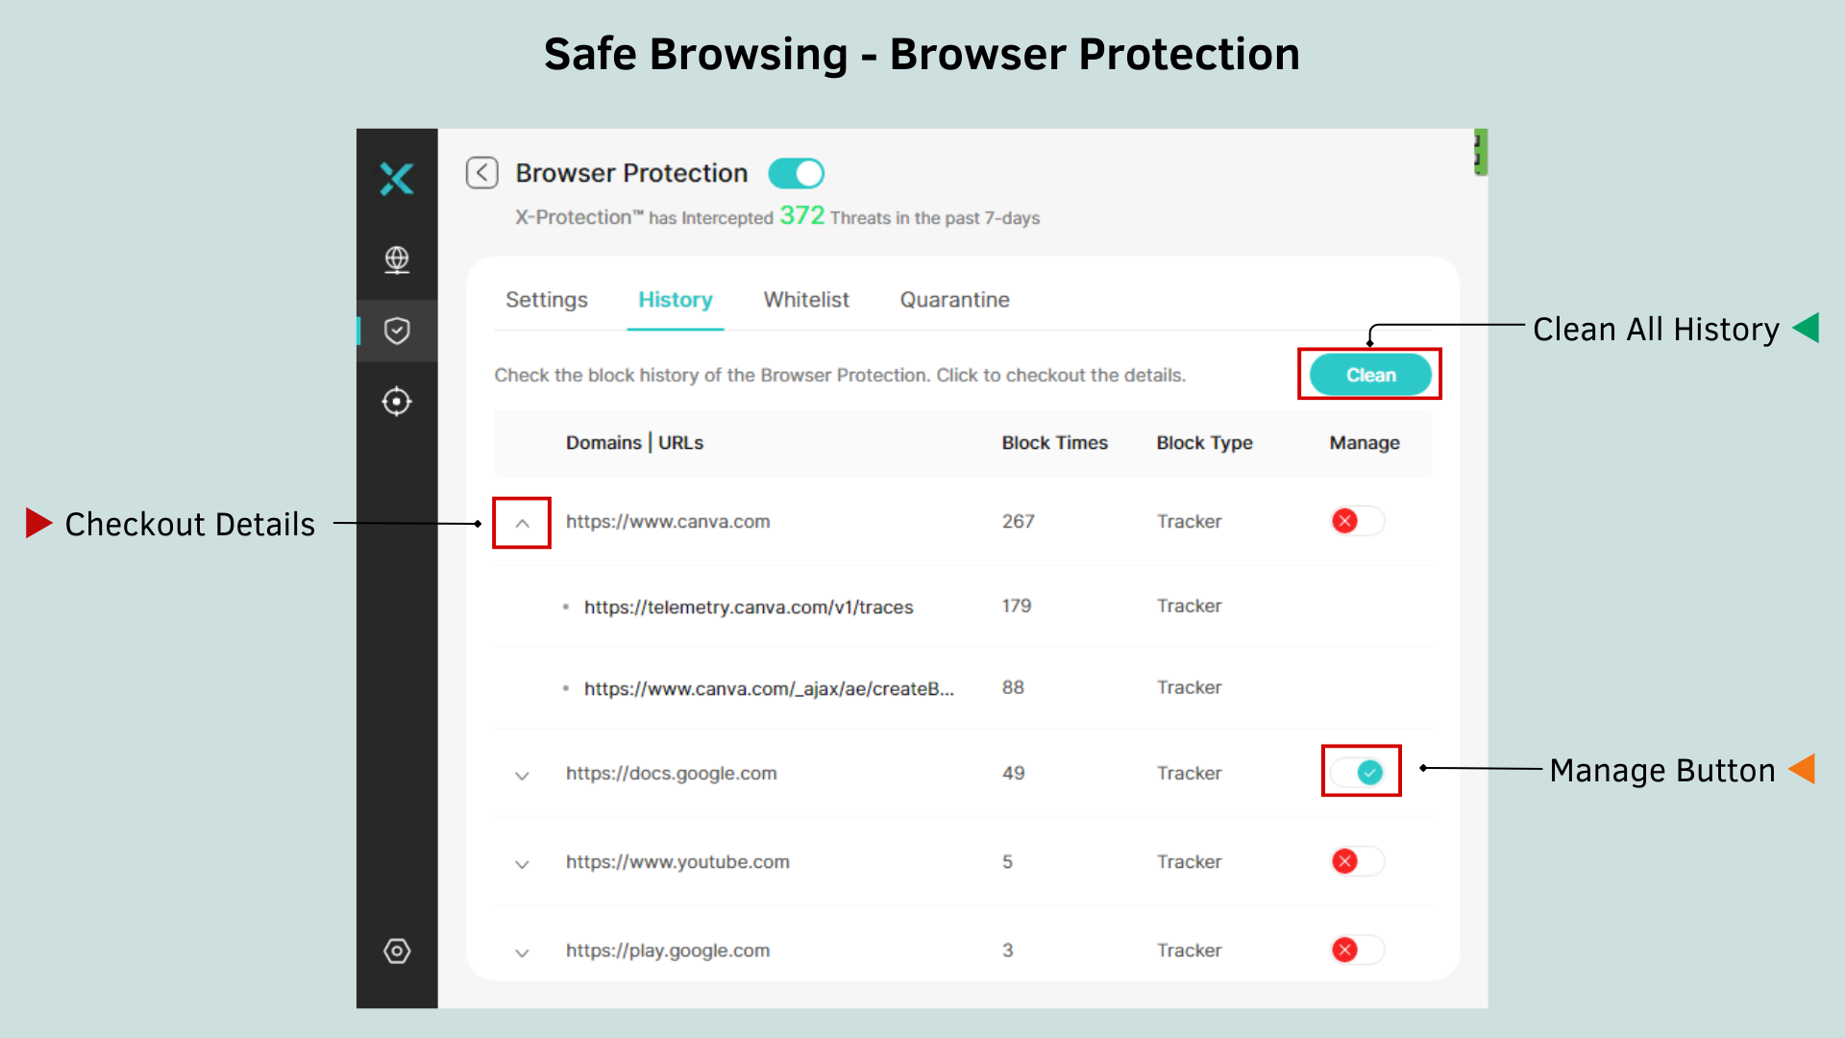Open the Quarantine tab
Screen dimensions: 1845x1038
pyautogui.click(x=954, y=299)
